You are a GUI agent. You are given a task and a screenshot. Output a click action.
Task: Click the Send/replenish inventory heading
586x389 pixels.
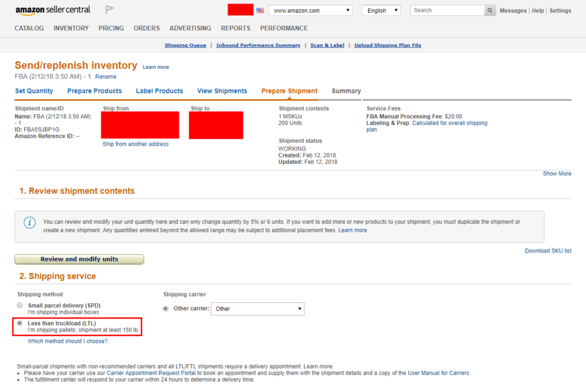tap(76, 66)
